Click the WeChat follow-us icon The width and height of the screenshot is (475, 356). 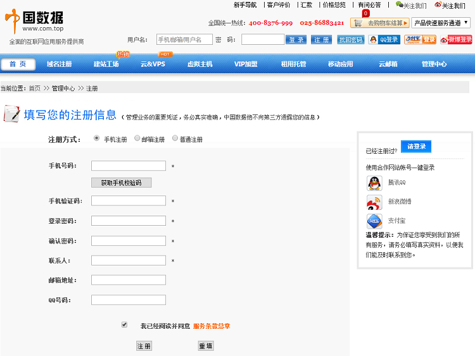(399, 5)
